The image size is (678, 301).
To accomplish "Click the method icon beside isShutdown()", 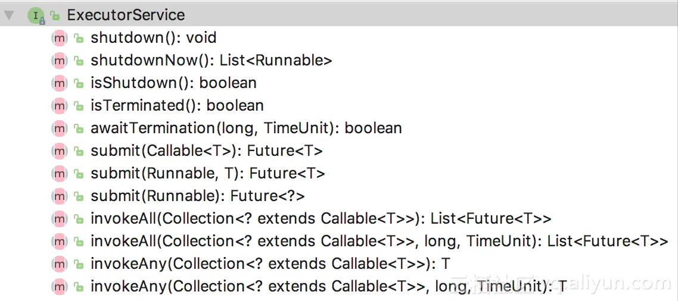I will 59,83.
